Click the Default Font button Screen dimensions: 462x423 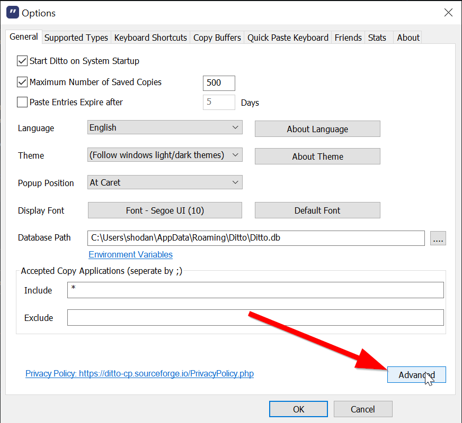coord(317,210)
